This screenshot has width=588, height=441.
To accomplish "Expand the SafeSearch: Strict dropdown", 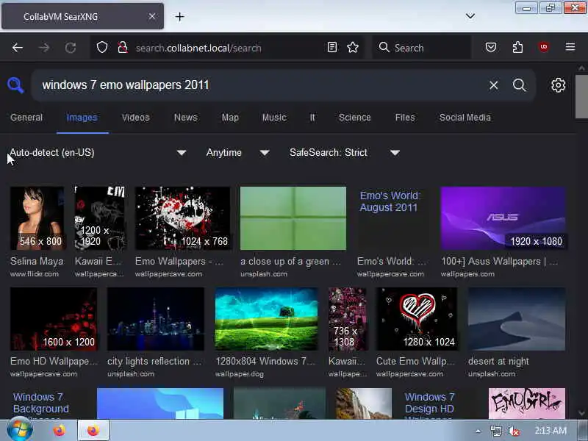I will [x=345, y=153].
